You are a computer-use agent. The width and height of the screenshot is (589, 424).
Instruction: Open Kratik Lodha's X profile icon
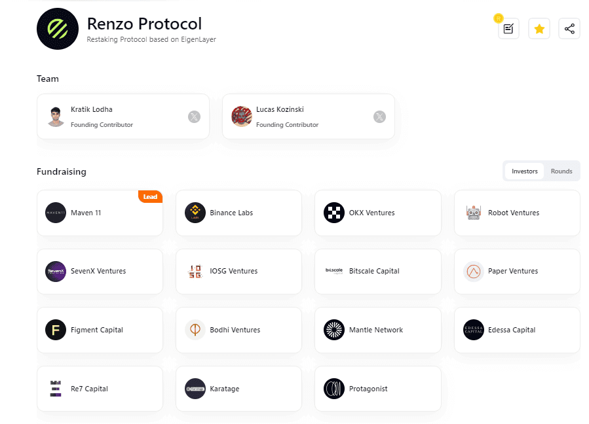(194, 117)
